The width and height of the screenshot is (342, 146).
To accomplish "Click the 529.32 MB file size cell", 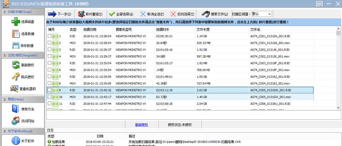I will point(204,43).
